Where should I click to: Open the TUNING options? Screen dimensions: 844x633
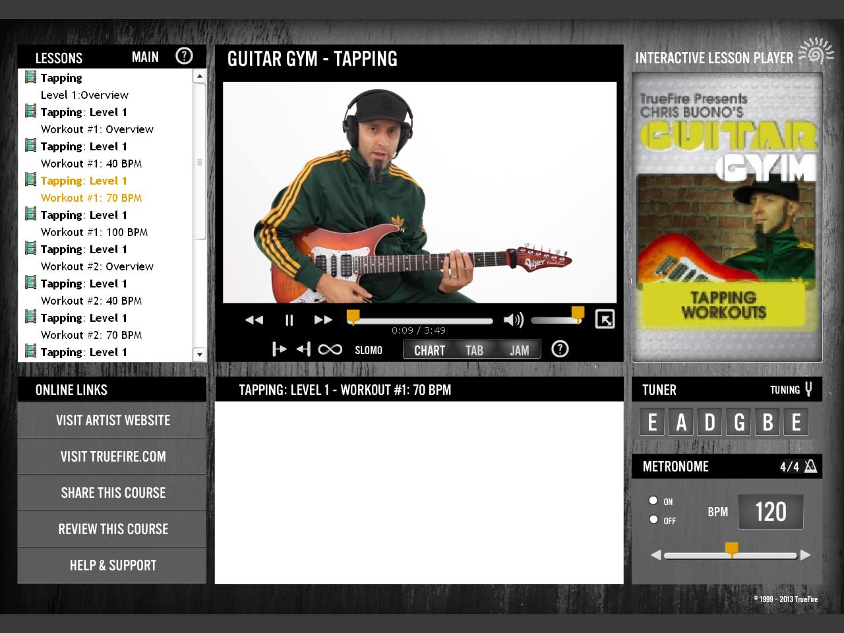pyautogui.click(x=785, y=390)
